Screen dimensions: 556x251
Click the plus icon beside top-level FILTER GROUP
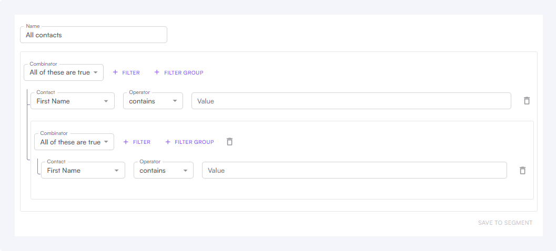click(157, 72)
